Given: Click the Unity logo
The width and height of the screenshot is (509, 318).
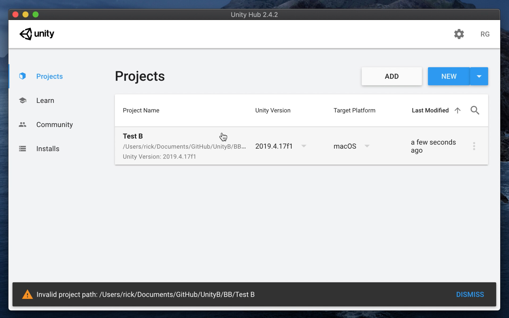Looking at the screenshot, I should click(x=37, y=34).
